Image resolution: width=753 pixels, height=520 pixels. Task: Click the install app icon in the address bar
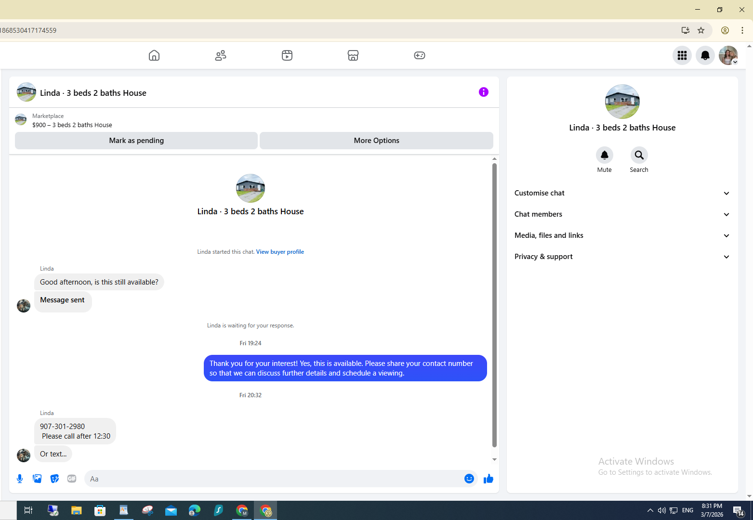(685, 30)
